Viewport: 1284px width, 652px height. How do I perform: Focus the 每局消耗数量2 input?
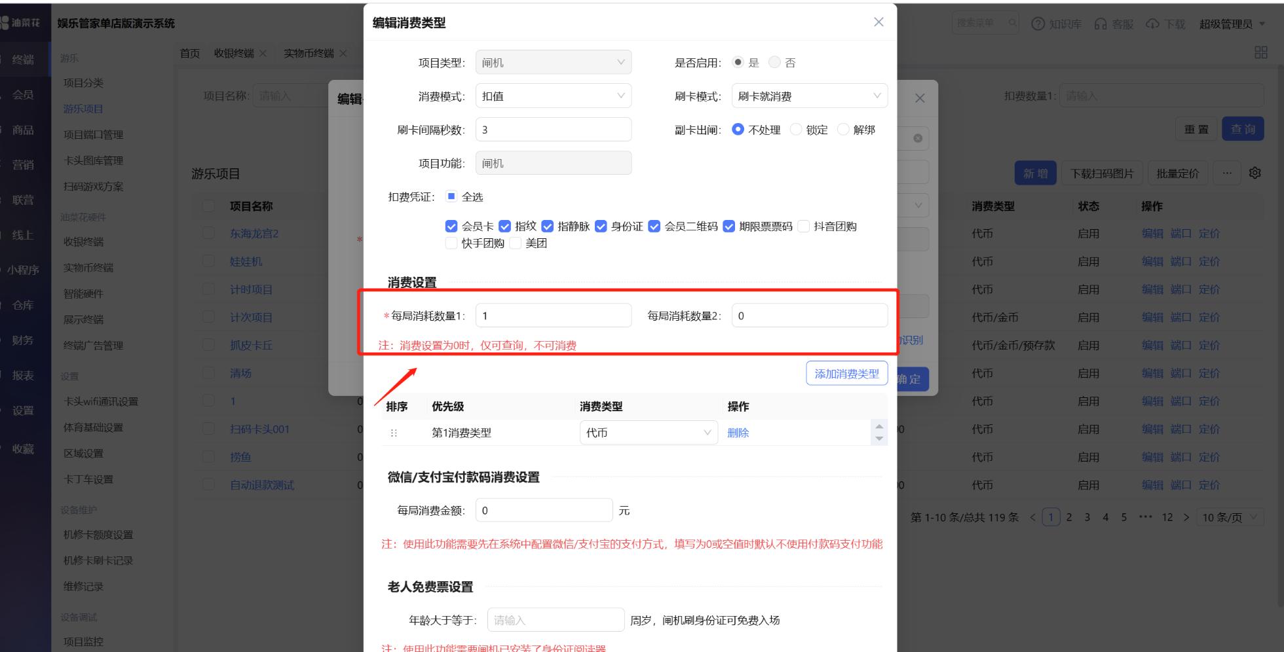[810, 316]
